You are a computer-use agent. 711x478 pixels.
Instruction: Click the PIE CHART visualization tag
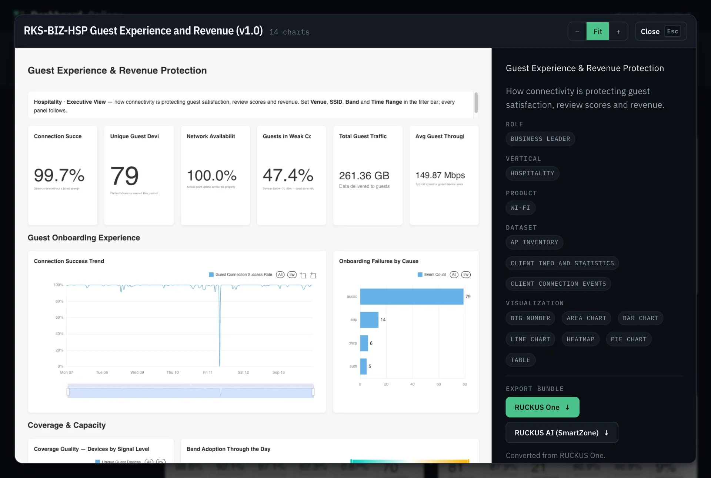click(x=628, y=339)
